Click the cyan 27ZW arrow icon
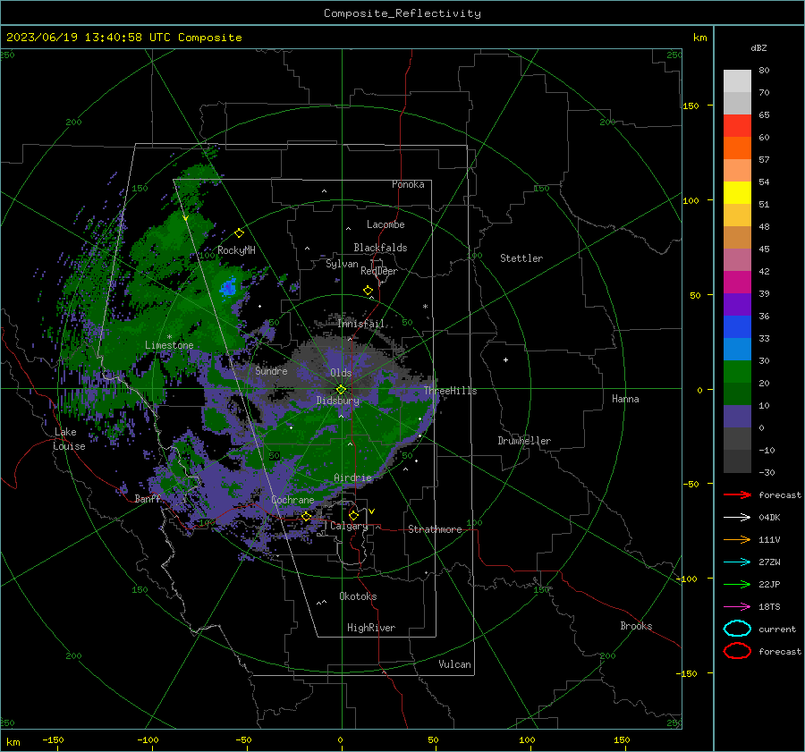 tap(737, 562)
